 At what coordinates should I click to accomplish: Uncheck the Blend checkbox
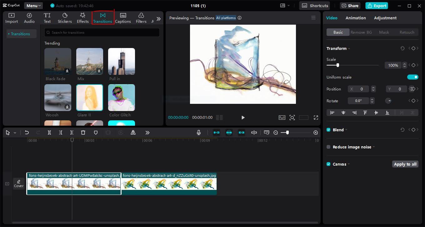point(328,130)
